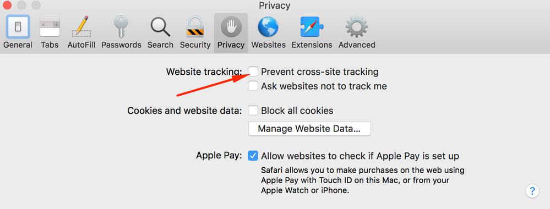Open Advanced gear preferences
The height and width of the screenshot is (209, 550).
coord(357,32)
